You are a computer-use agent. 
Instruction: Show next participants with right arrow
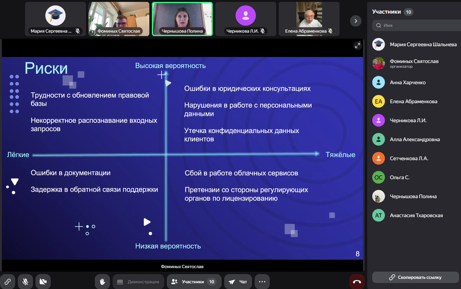pyautogui.click(x=356, y=21)
